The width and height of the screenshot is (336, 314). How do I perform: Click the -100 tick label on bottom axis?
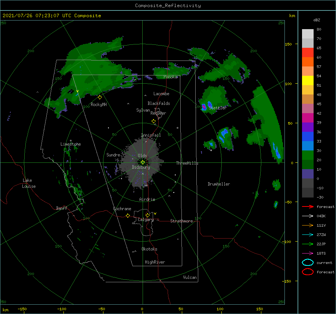(62, 309)
